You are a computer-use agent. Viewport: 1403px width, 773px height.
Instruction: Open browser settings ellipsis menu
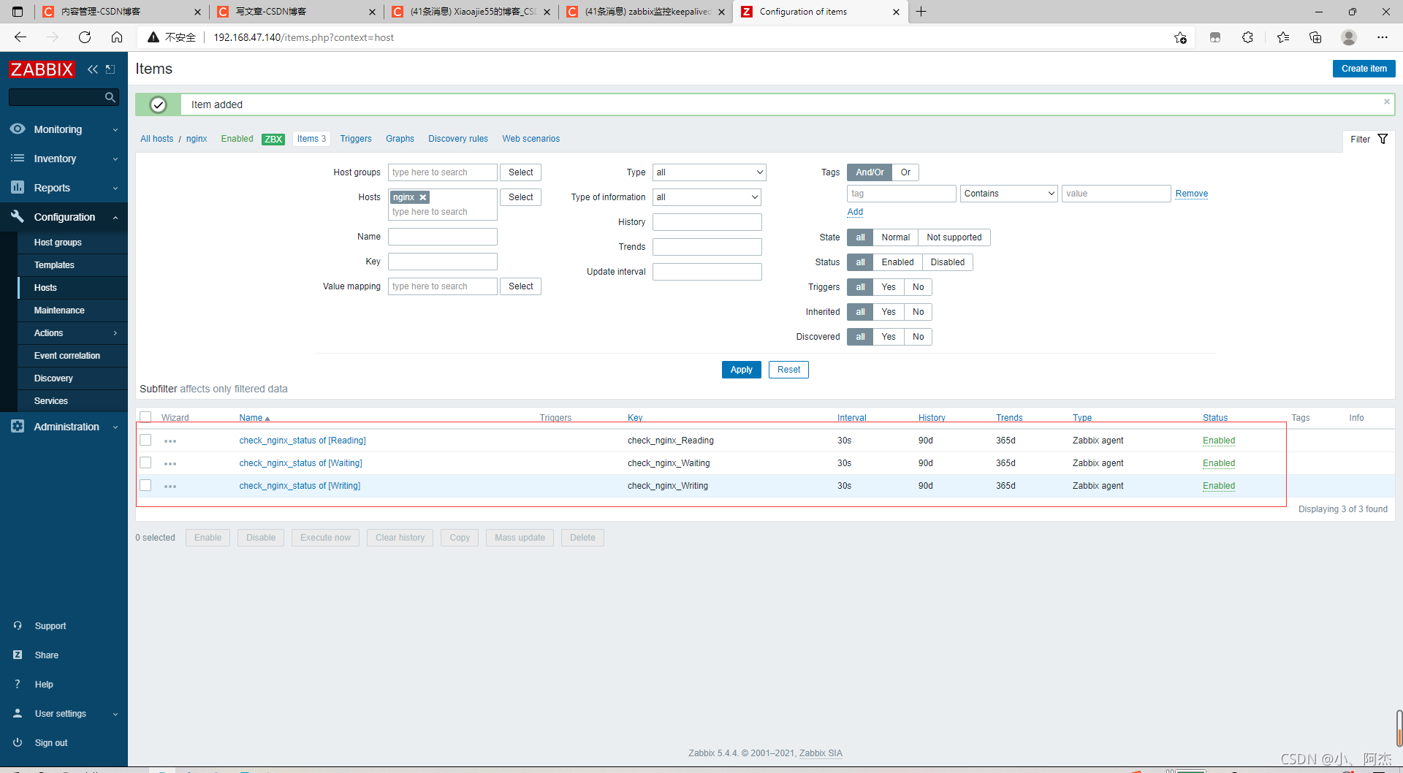point(1382,37)
